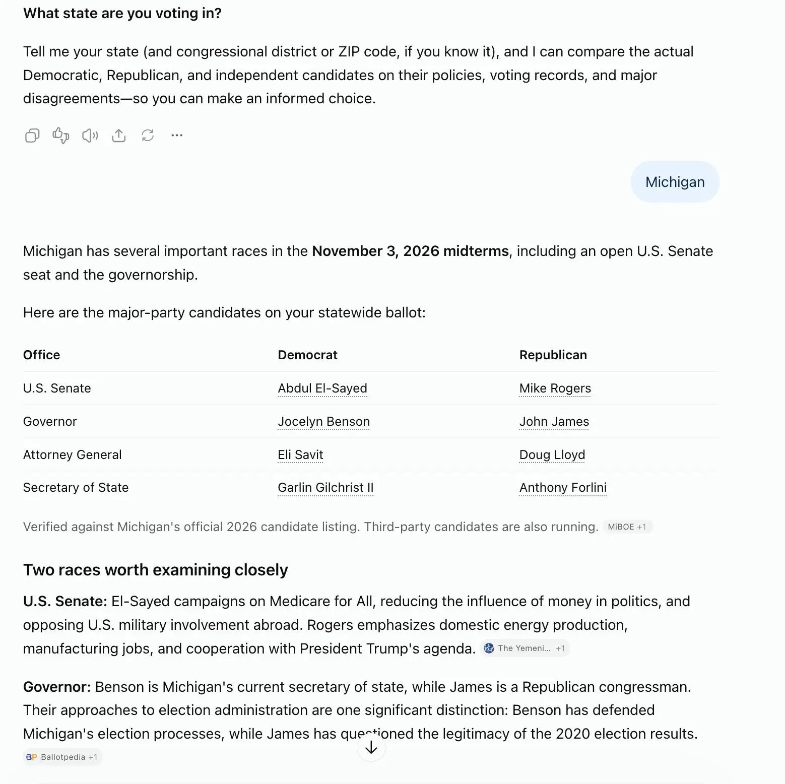
Task: Play the response aloud with speaker icon
Action: coord(90,136)
